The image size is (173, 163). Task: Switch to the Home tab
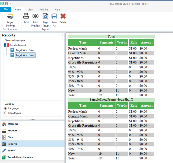click(18, 10)
